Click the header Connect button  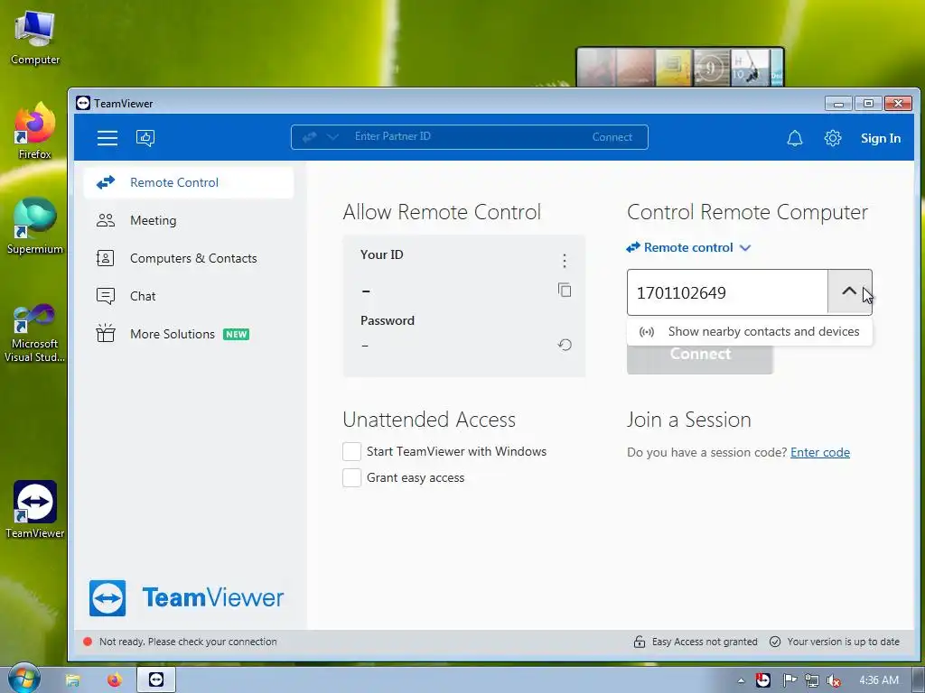(612, 137)
